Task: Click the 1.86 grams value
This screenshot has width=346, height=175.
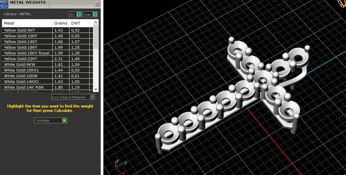Action: tap(58, 87)
